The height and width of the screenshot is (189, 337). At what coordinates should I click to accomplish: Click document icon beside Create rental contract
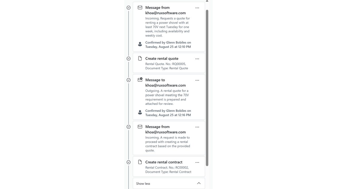140,162
